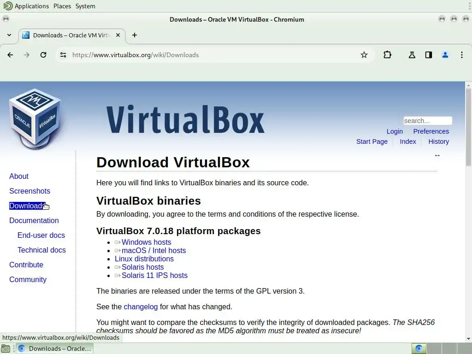
Task: Open the Places menu
Action: [62, 6]
